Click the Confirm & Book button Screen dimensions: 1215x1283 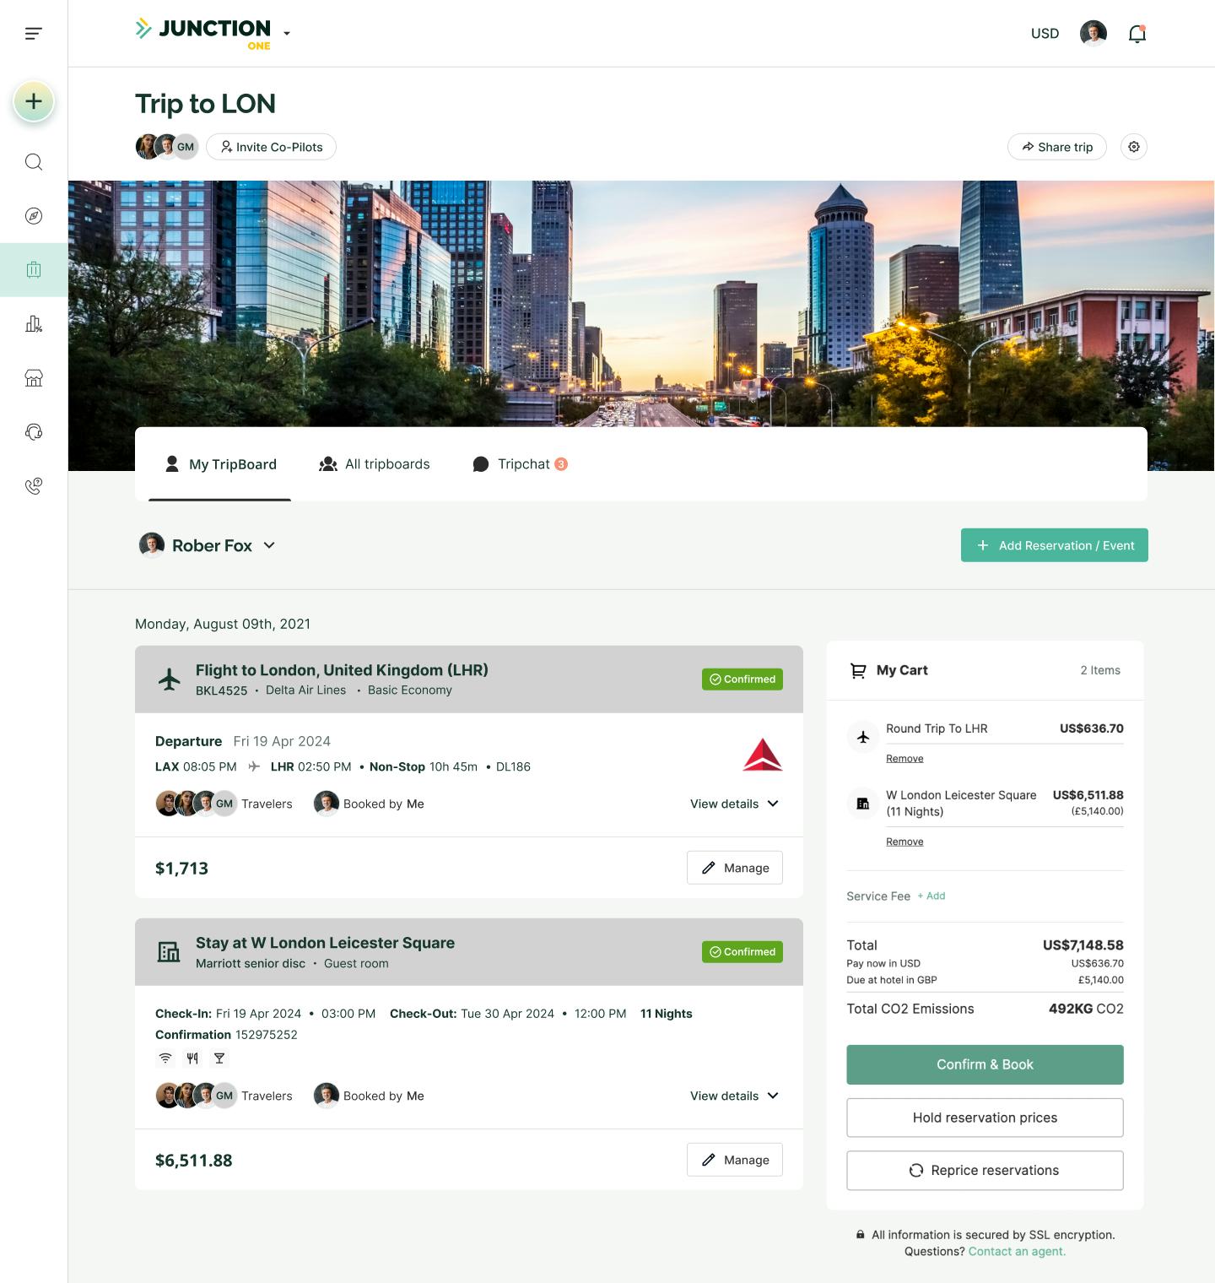click(984, 1064)
